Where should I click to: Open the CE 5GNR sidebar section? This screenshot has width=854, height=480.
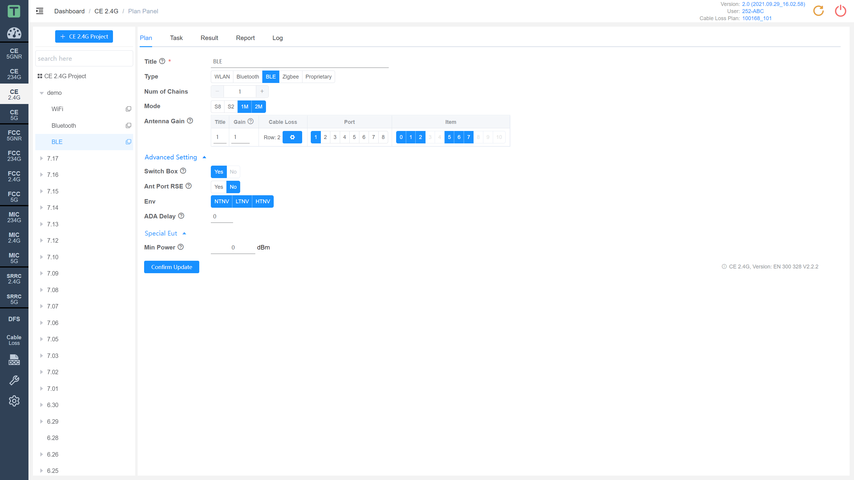14,53
